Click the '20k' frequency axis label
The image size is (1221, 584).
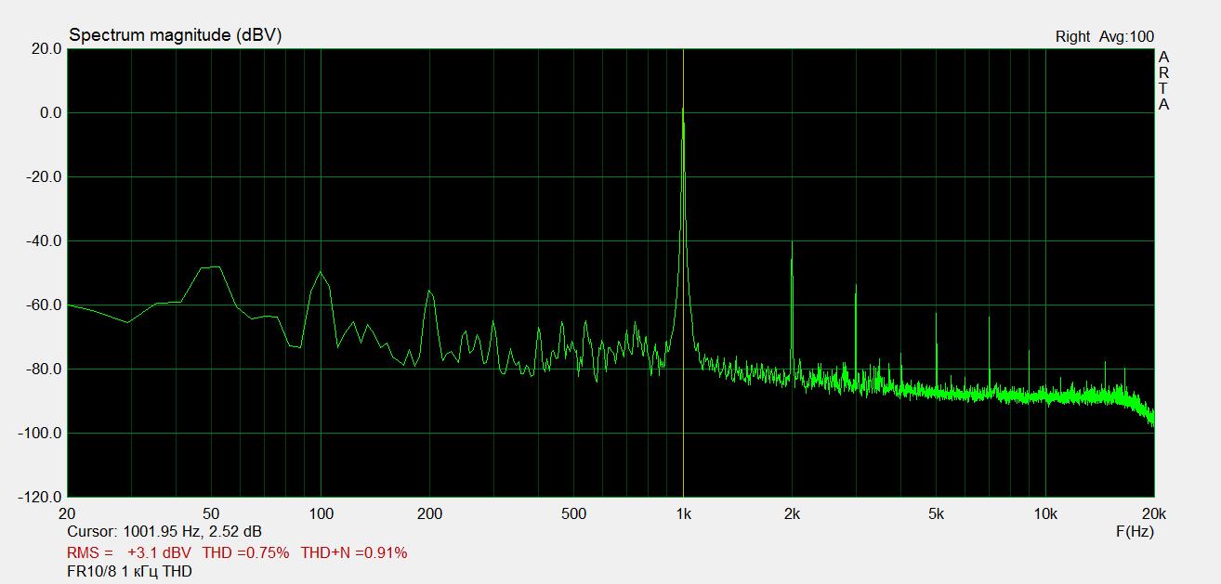tap(1154, 513)
